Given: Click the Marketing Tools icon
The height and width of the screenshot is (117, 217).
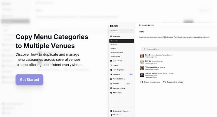Looking at the screenshot, I should [111, 70].
